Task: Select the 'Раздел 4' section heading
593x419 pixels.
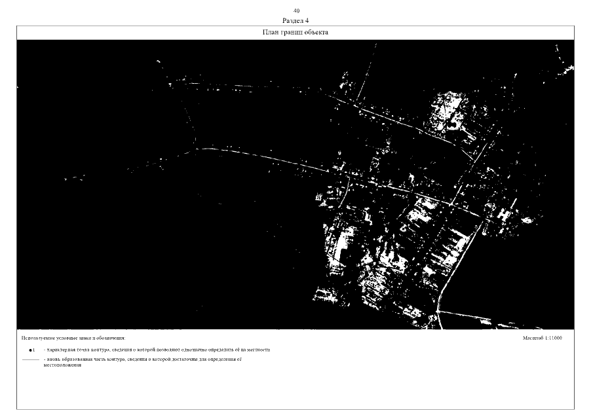Action: (x=296, y=20)
